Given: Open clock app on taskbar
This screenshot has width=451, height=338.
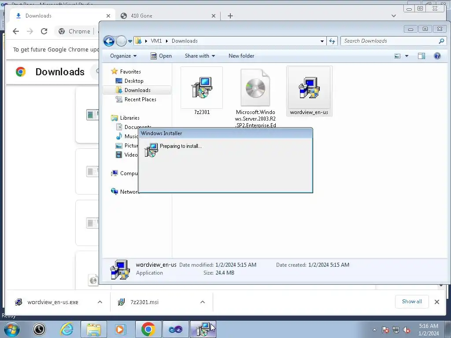Looking at the screenshot, I should 39,329.
